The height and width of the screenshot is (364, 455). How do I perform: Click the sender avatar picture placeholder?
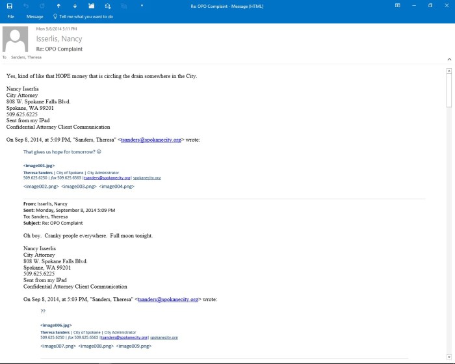coord(16,39)
